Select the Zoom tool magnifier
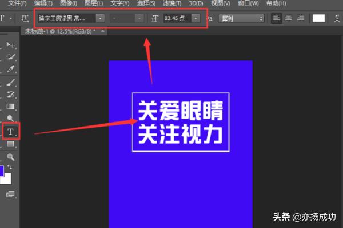This screenshot has width=343, height=228. tap(10, 156)
